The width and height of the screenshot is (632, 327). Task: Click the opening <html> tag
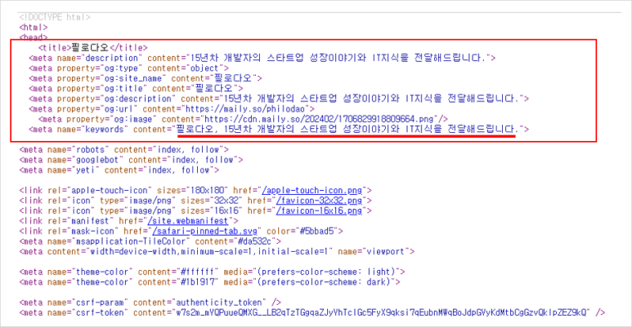tap(34, 28)
